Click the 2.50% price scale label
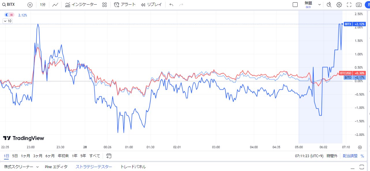Screen dimensions: 370x171 [x=358, y=14]
